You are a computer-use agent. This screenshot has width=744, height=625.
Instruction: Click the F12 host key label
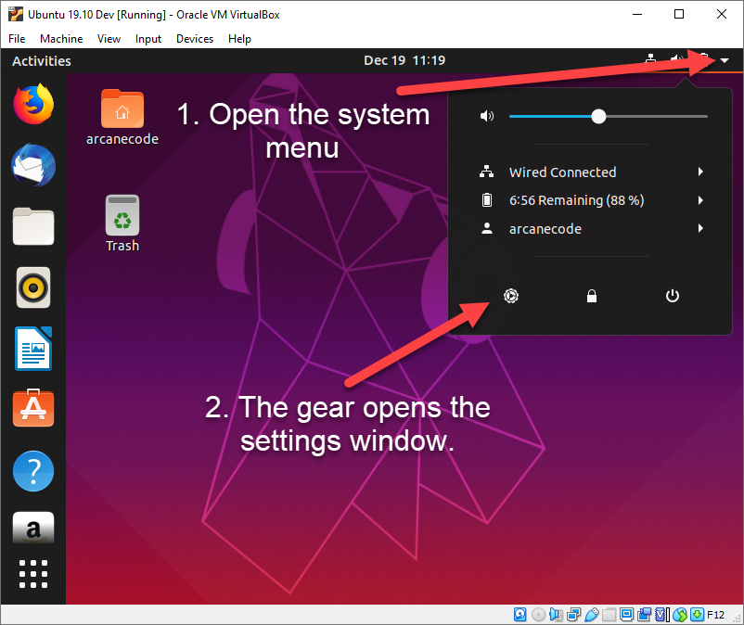pyautogui.click(x=715, y=615)
